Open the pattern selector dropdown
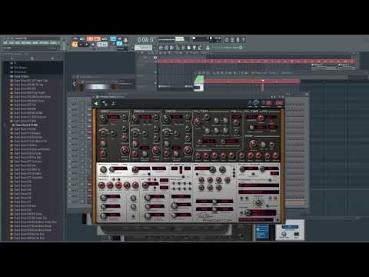Image resolution: width=369 pixels, height=277 pixels. click(144, 48)
